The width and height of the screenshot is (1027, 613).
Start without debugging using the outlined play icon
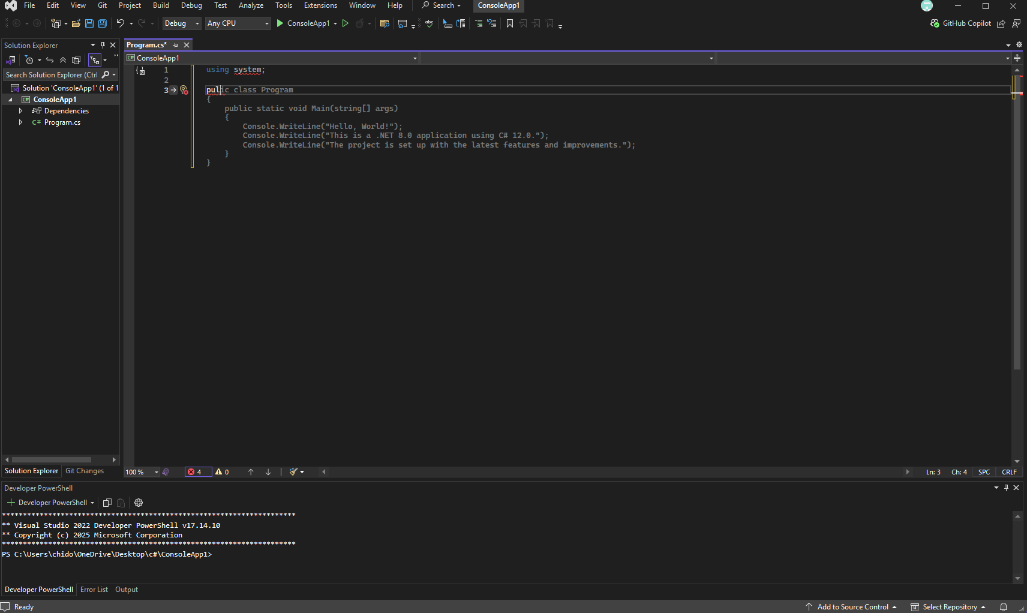[346, 23]
